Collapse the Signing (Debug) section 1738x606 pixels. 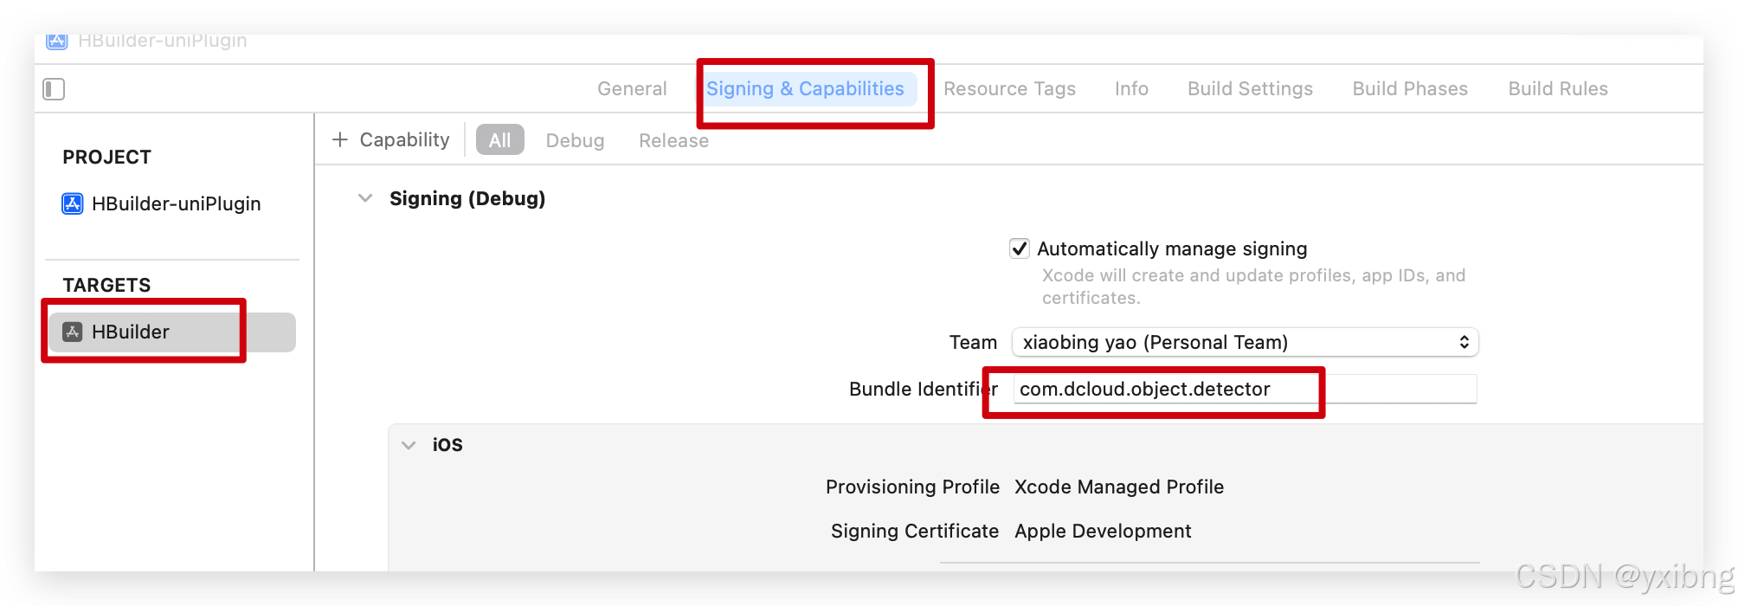point(365,198)
